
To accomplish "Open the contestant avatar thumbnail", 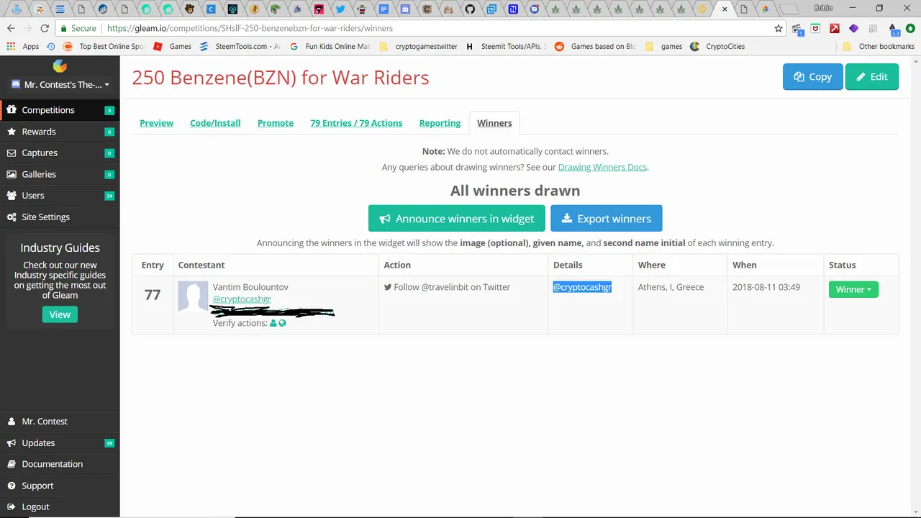I will pos(193,296).
